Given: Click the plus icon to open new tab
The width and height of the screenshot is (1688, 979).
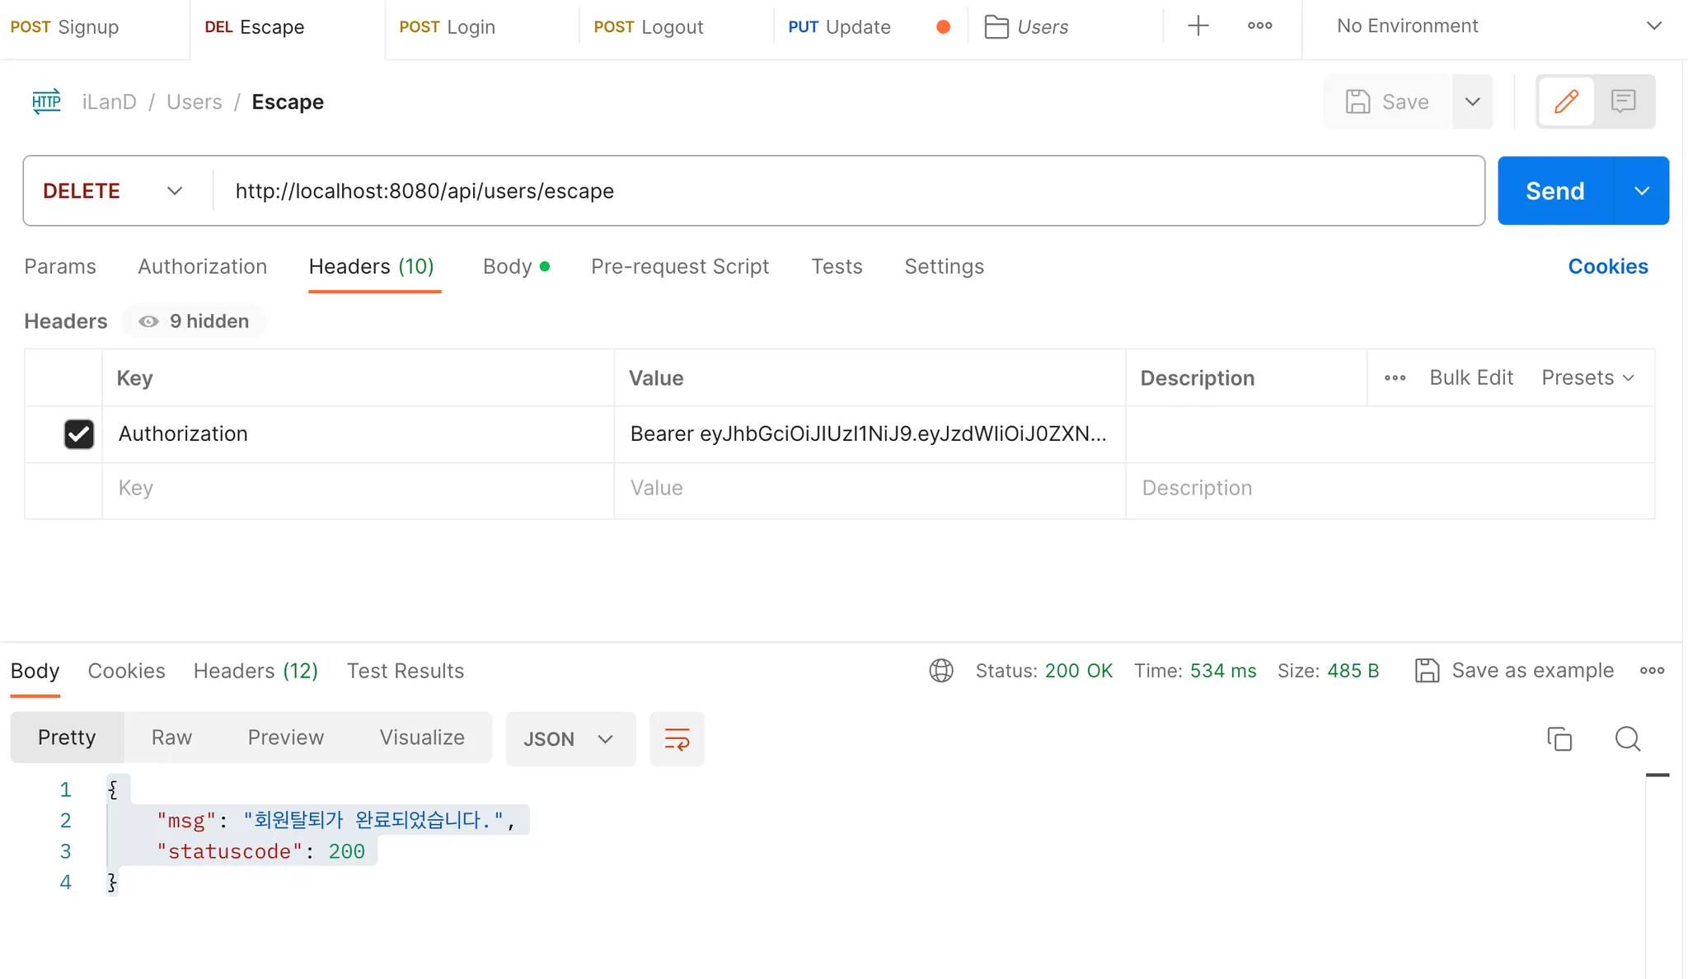Looking at the screenshot, I should tap(1198, 26).
